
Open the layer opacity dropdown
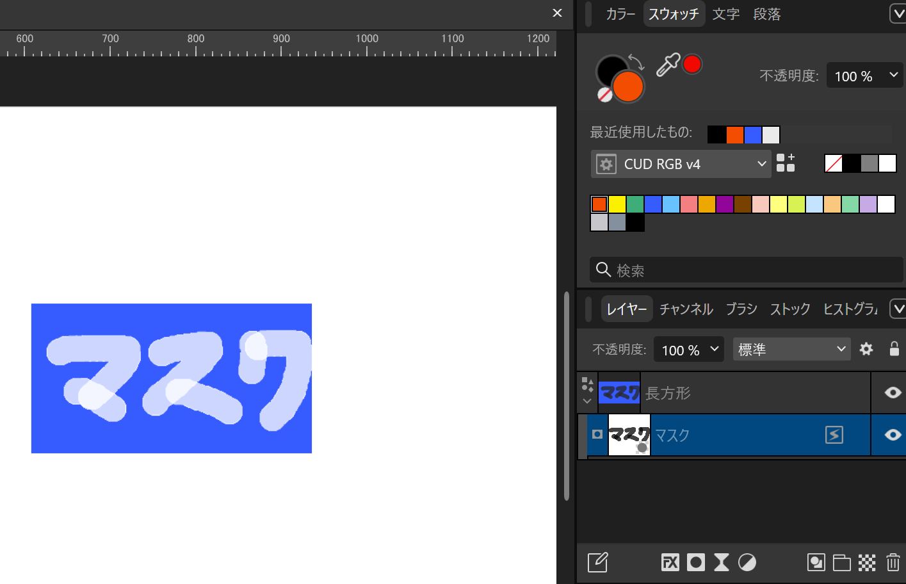point(688,350)
